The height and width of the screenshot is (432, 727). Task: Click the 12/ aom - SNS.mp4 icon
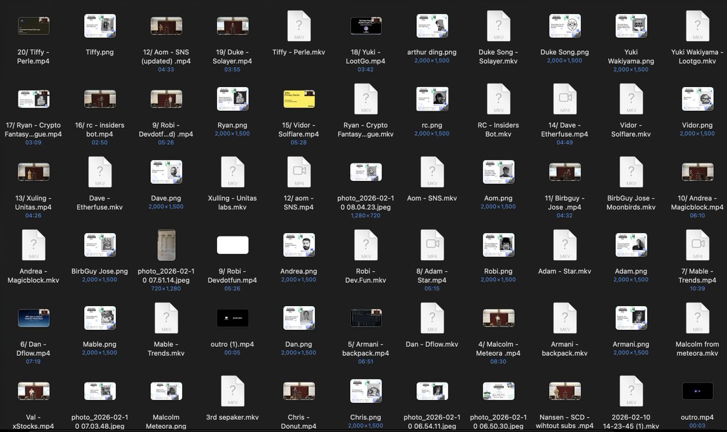(x=299, y=172)
